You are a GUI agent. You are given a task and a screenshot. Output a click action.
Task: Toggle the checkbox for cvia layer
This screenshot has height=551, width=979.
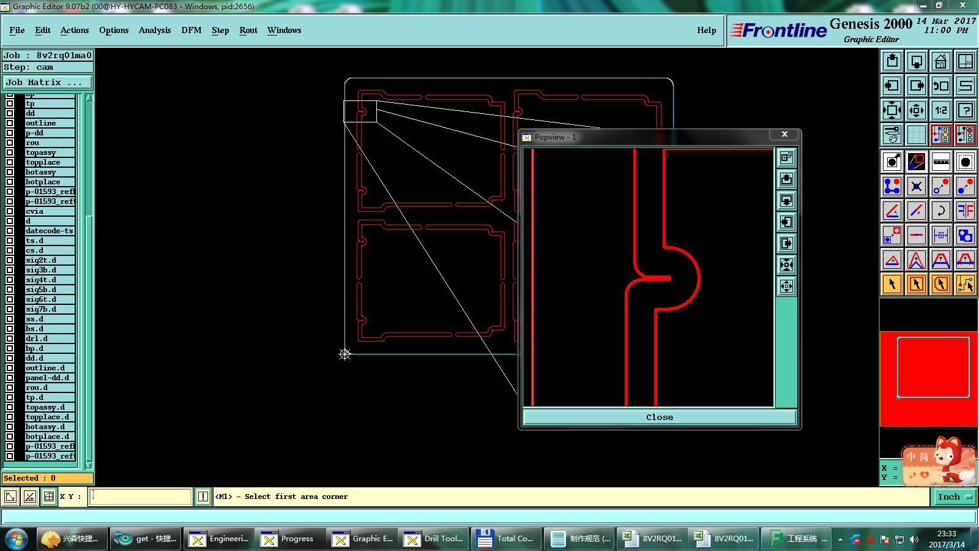10,211
